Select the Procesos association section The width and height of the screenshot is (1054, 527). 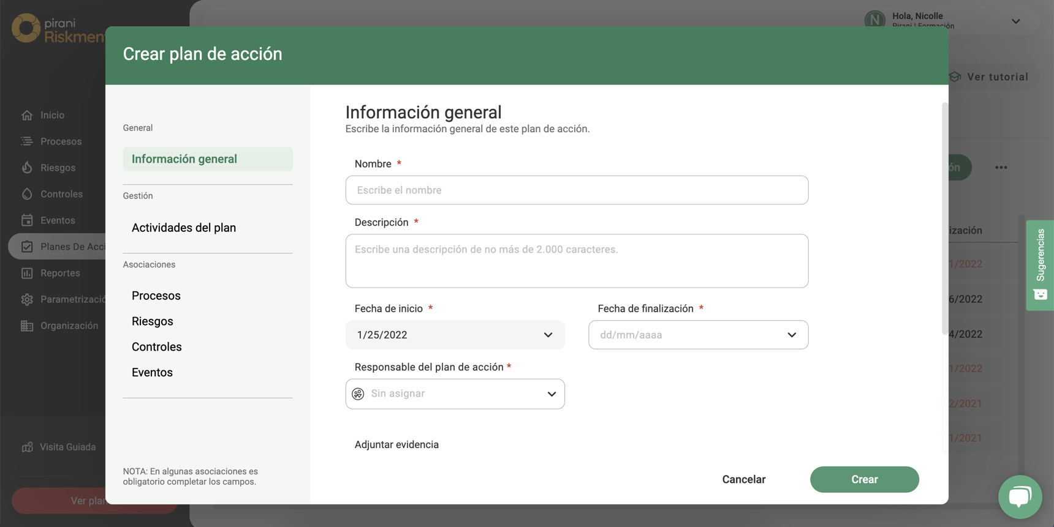[x=156, y=296]
